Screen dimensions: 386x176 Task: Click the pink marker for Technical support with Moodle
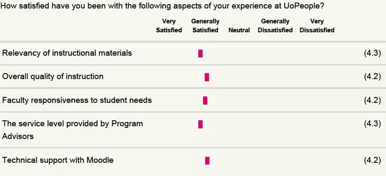click(x=207, y=161)
